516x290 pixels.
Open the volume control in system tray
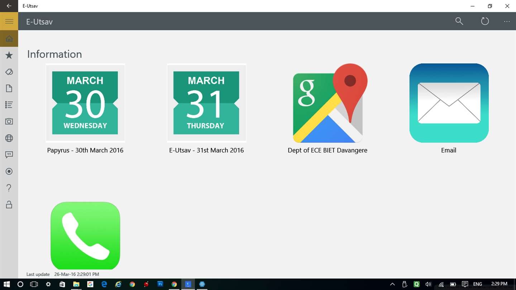[428, 284]
